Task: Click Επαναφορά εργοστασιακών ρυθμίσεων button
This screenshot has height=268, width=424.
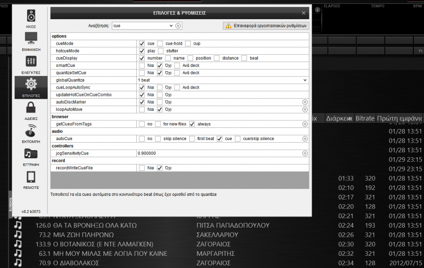Action: pyautogui.click(x=266, y=25)
